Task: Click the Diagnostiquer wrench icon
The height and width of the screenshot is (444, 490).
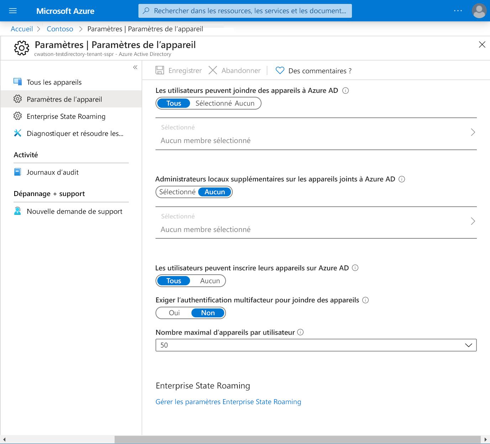Action: (17, 133)
